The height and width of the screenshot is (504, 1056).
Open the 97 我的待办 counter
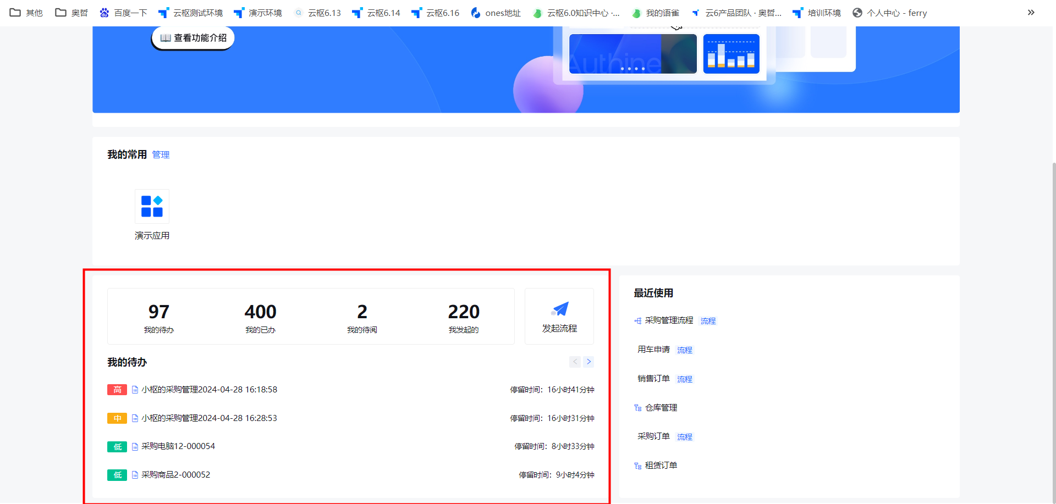(158, 318)
